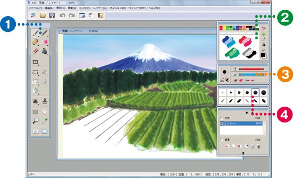Toggle the 背景 layer checkbox
The width and height of the screenshot is (294, 178).
(x=222, y=140)
